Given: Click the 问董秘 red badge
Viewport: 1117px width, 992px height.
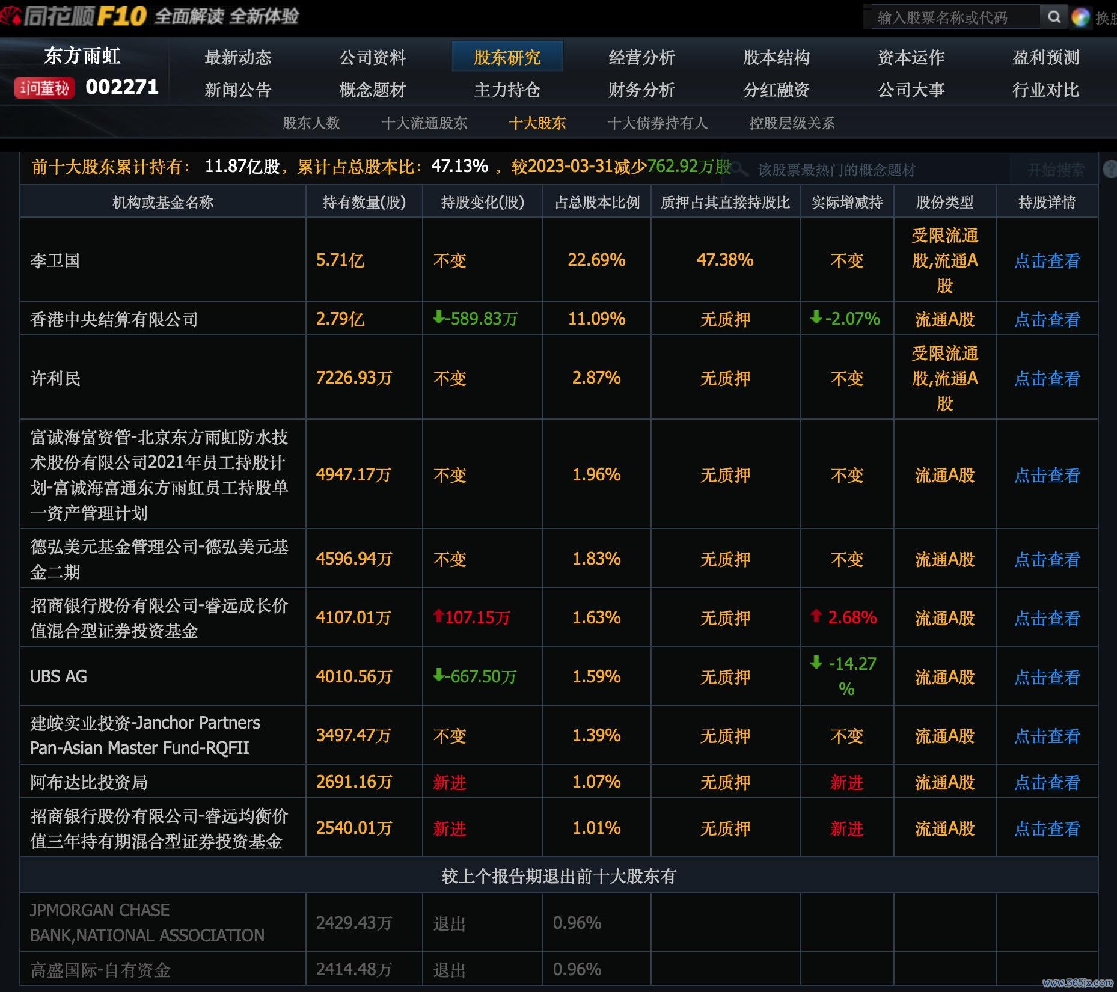Looking at the screenshot, I should tap(44, 88).
